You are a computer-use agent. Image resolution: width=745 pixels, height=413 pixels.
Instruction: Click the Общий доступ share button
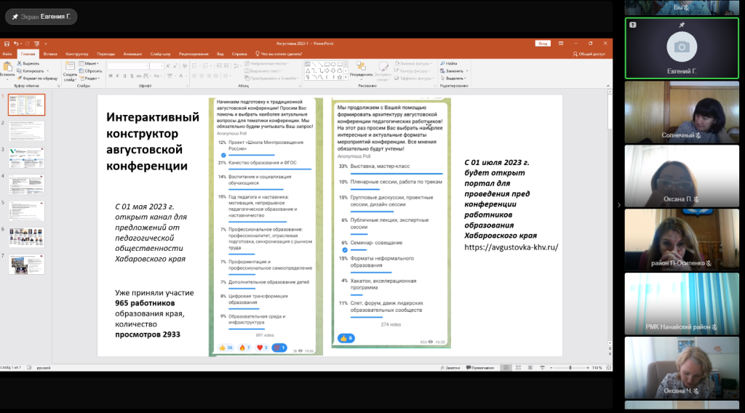tap(589, 54)
